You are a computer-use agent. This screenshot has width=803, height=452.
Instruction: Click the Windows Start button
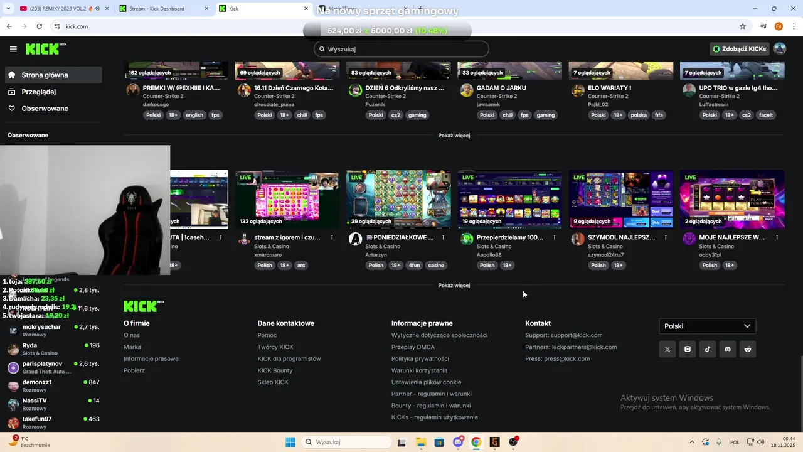(290, 442)
